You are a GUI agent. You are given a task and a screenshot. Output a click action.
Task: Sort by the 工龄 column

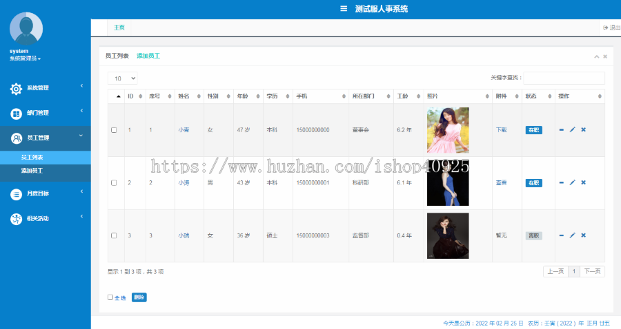(x=408, y=96)
